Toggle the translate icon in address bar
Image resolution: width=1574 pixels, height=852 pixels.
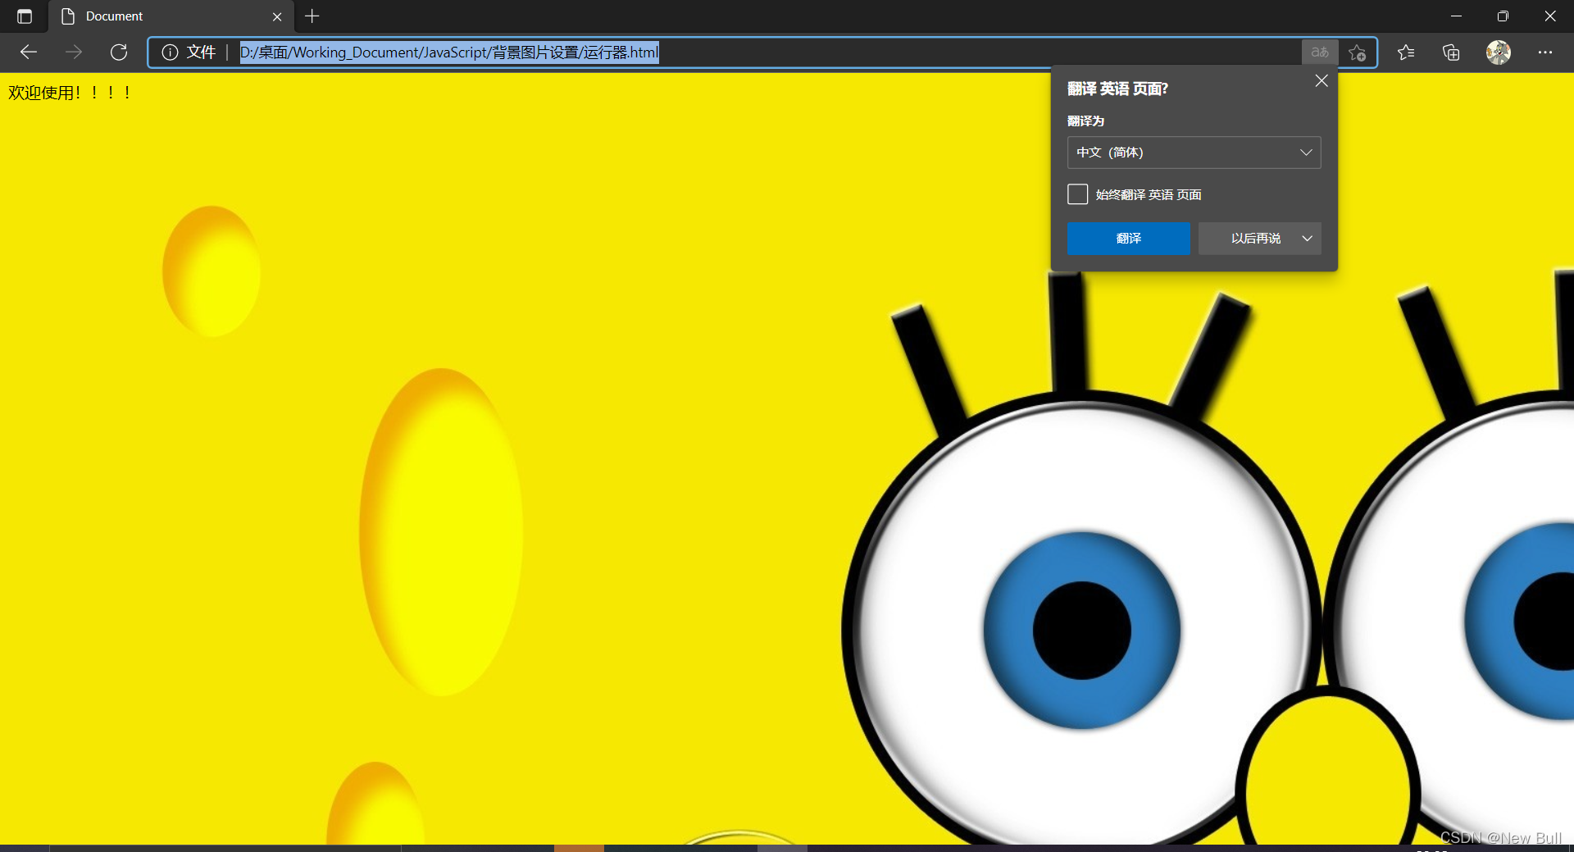[1320, 52]
